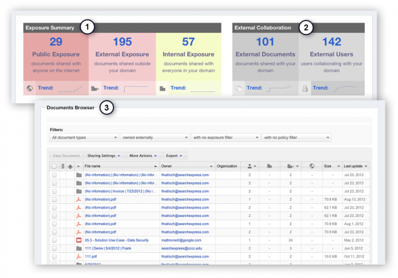Tick the select-all checkbox in table header
The image size is (398, 278).
54,166
